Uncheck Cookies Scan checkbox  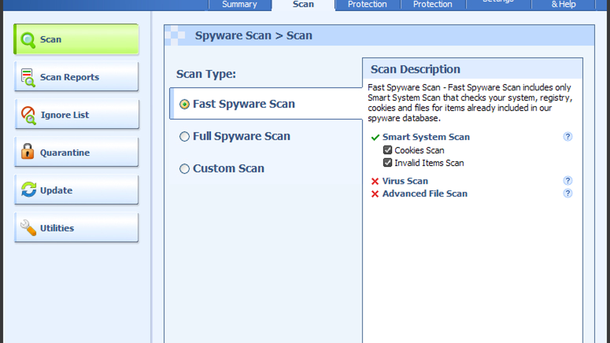(387, 150)
